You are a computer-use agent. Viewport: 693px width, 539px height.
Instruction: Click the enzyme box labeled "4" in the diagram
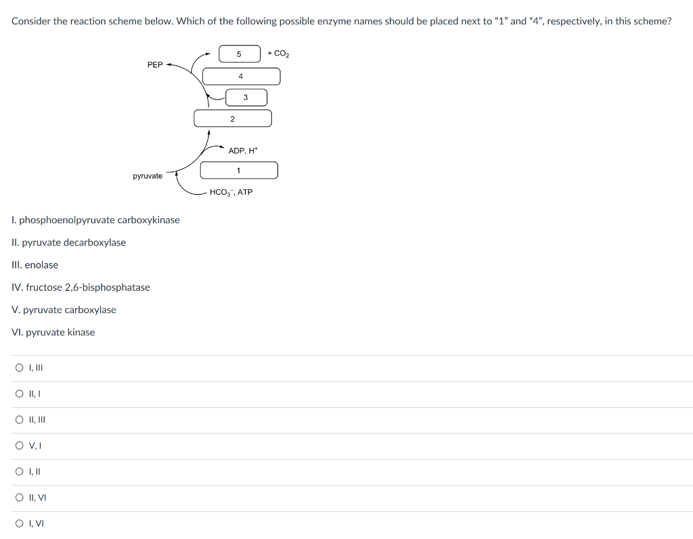[240, 76]
